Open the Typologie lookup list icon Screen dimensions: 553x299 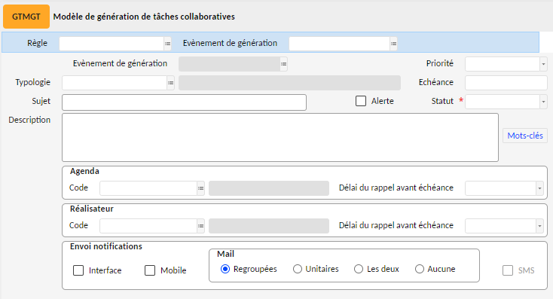tap(171, 83)
